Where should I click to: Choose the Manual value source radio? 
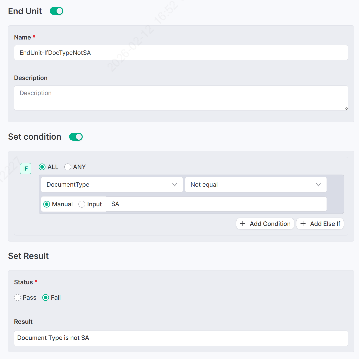[47, 204]
